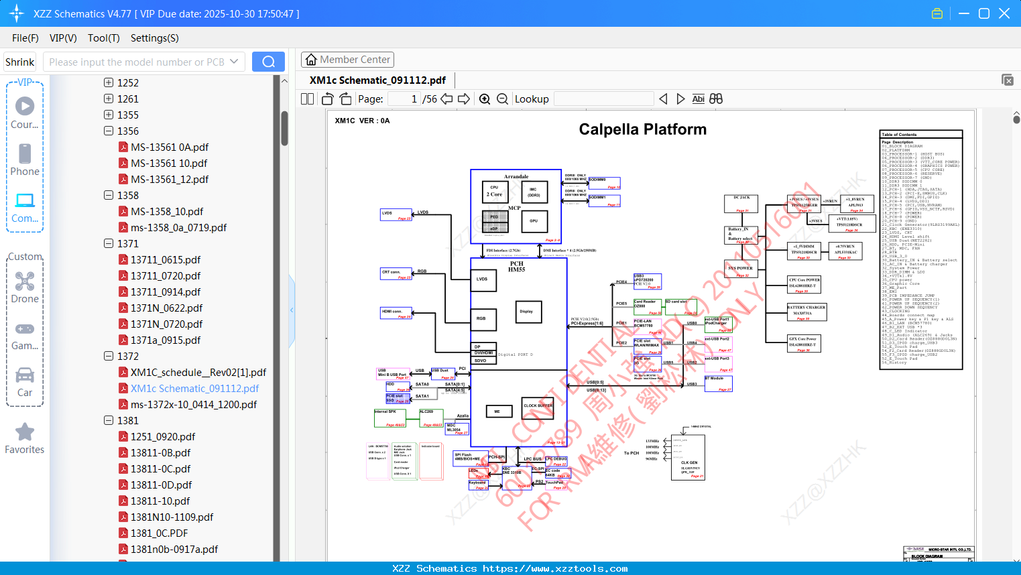Open the Member Center button
The height and width of the screenshot is (575, 1021).
coord(347,60)
